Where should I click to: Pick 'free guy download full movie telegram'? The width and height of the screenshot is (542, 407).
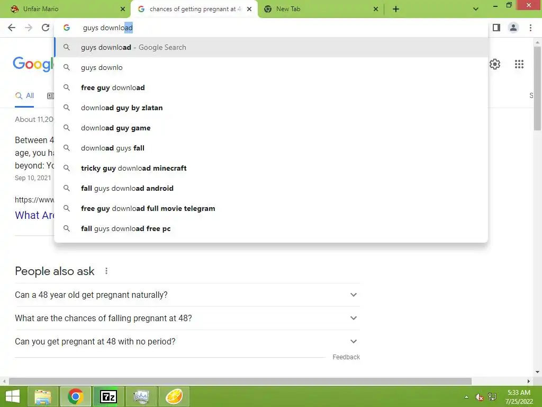(271, 208)
